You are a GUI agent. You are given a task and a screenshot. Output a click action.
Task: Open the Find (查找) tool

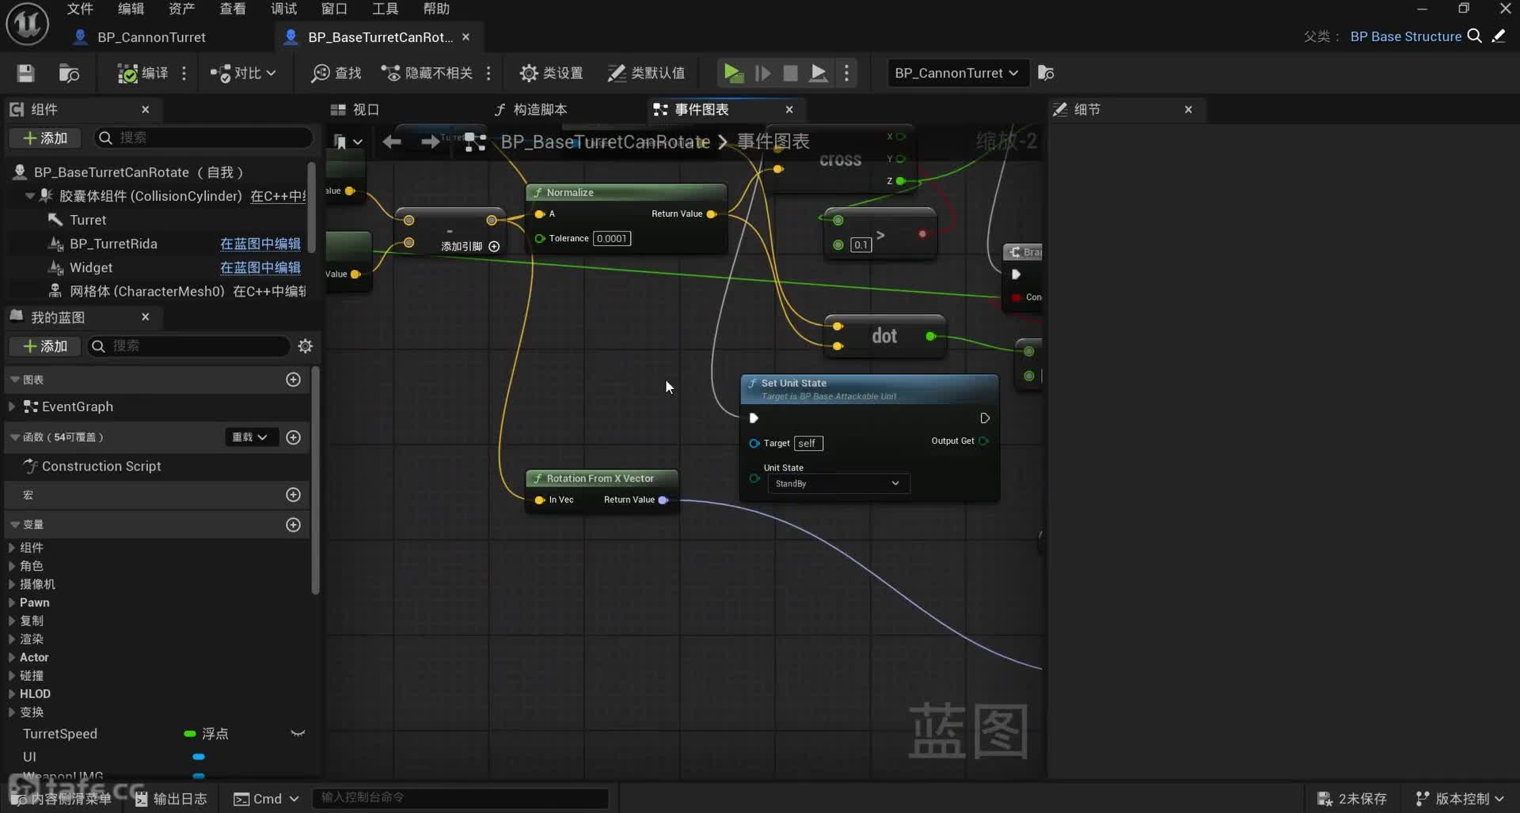(336, 74)
